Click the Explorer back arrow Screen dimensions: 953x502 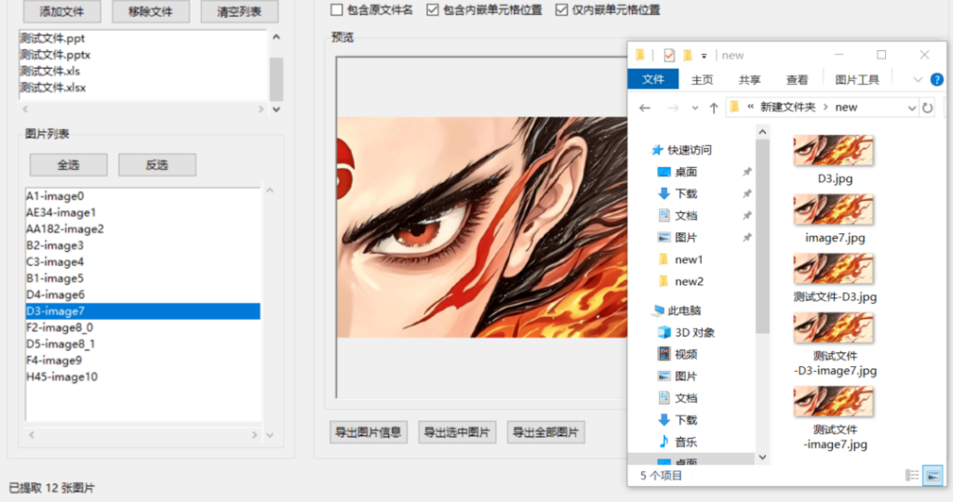pos(645,108)
